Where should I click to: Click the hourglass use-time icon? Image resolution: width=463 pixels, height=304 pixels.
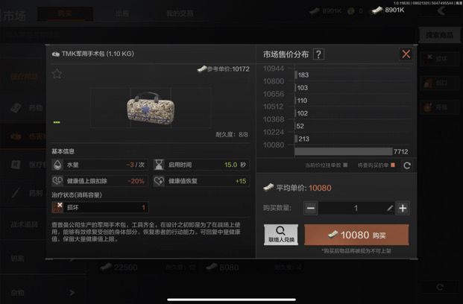coord(159,165)
